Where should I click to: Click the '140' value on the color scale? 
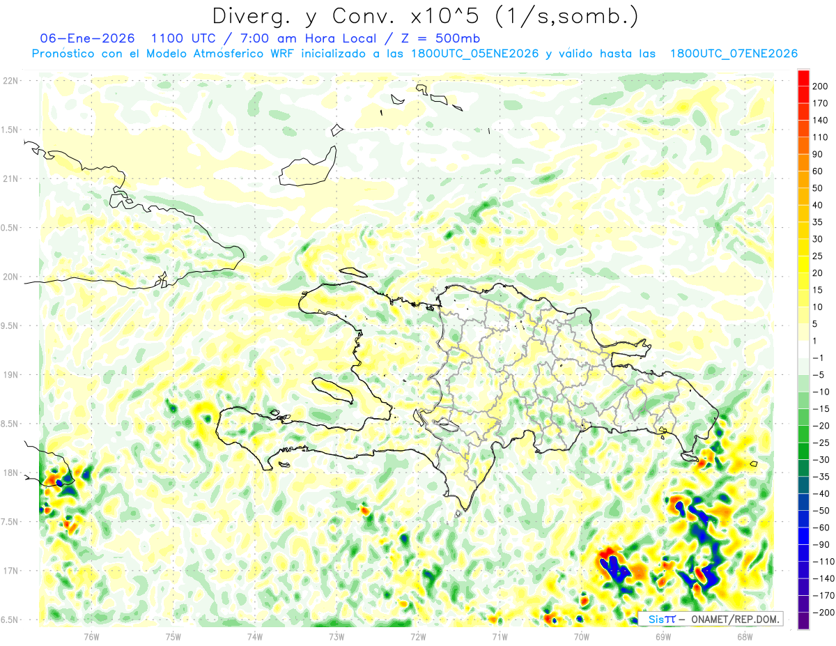click(821, 121)
